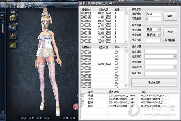The width and height of the screenshot is (181, 121).
Task: Select the curved hair ornament try-on slot
Action: point(13,27)
